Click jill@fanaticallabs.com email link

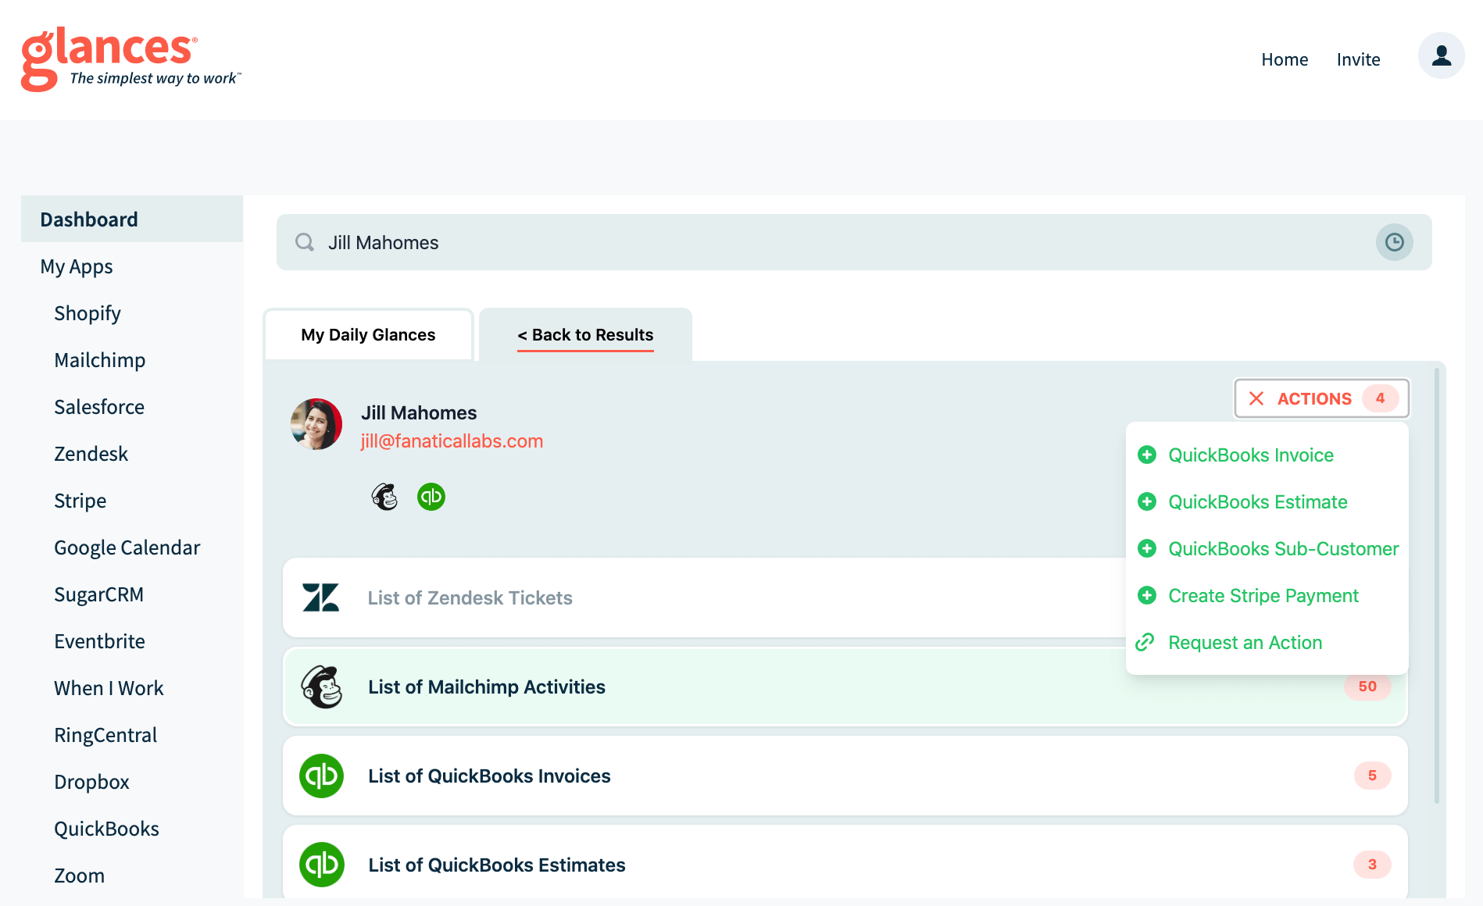click(452, 441)
